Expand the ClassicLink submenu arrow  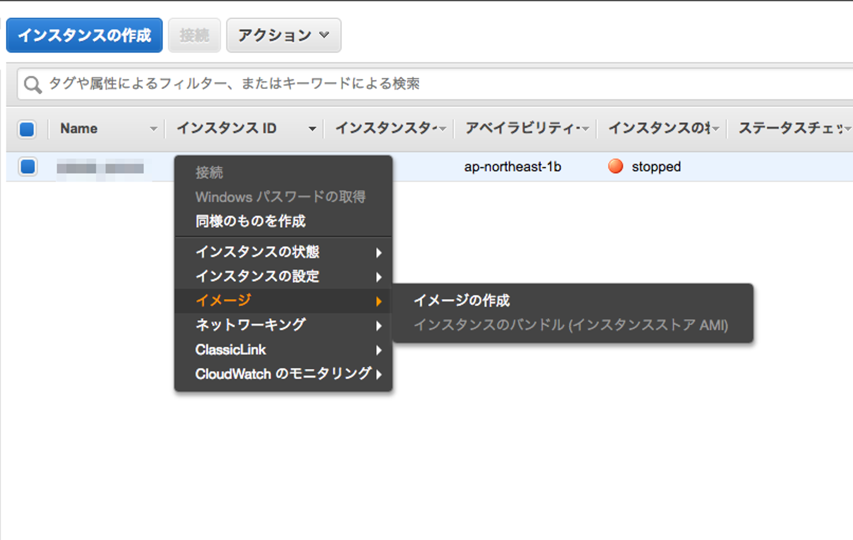(379, 350)
